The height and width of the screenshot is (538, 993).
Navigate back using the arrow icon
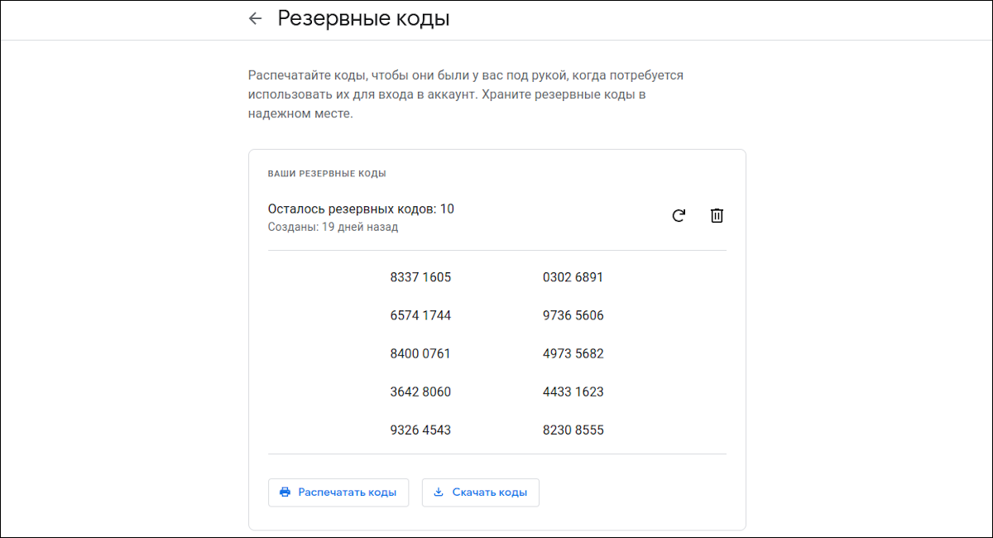click(255, 18)
